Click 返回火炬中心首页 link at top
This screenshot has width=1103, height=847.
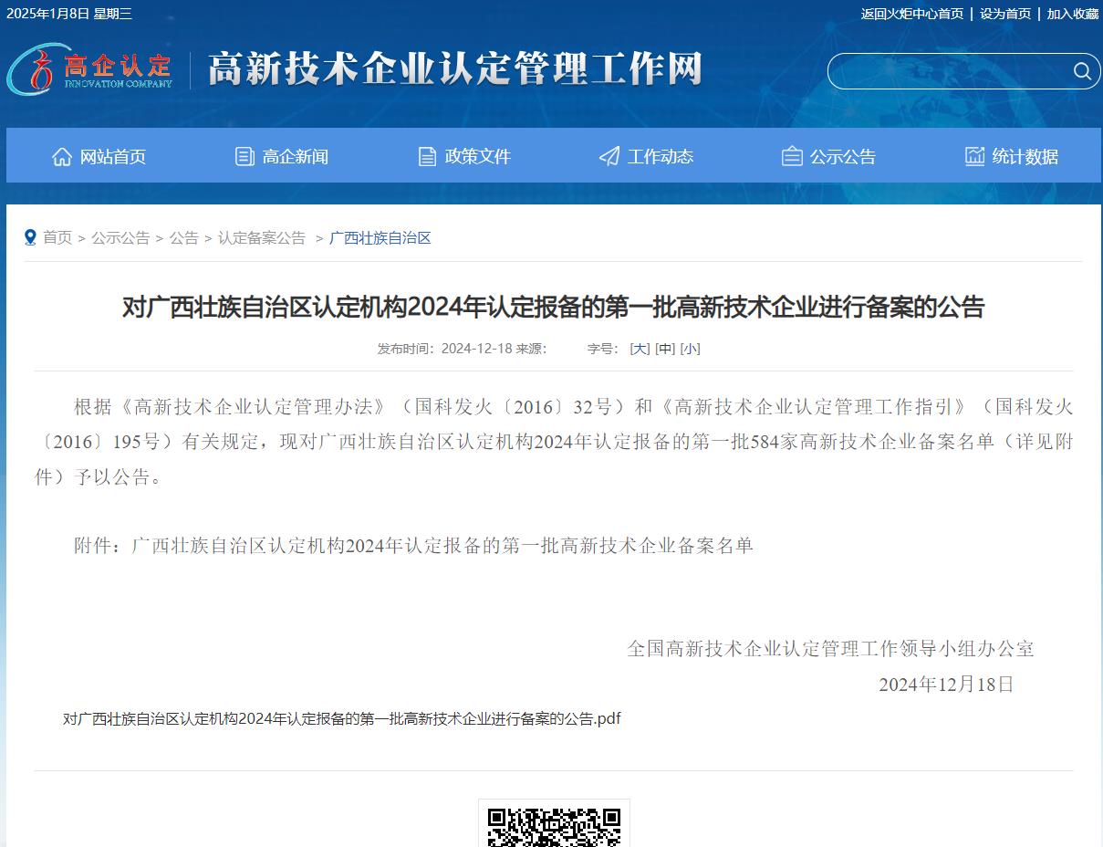point(911,14)
